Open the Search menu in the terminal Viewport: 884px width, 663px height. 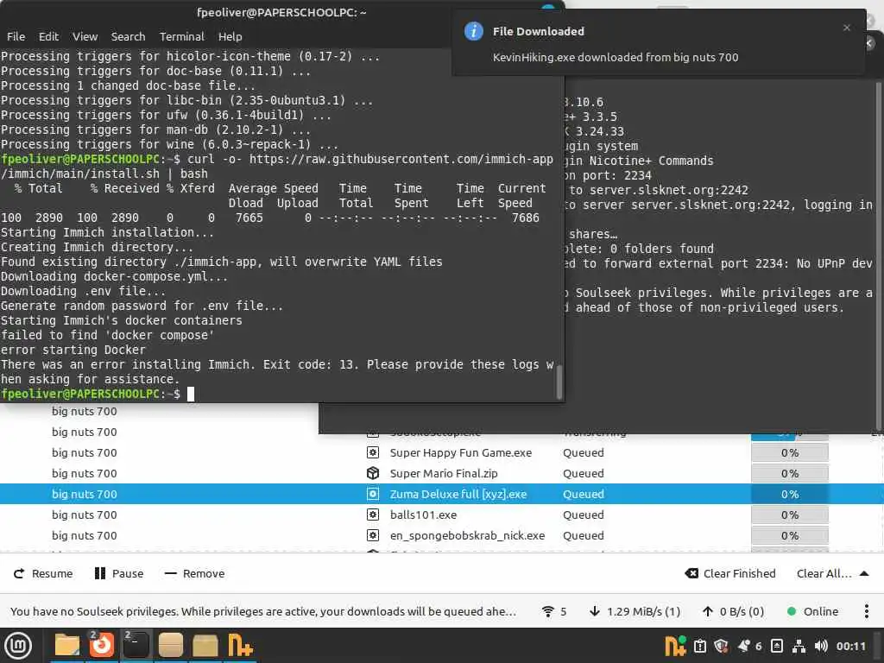click(128, 36)
